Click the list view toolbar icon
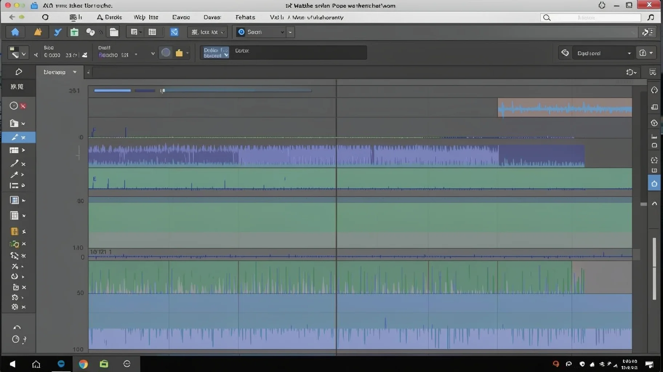 (x=152, y=32)
